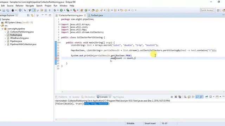Toggle Word Wrap editor toolbar button

click(x=41, y=10)
